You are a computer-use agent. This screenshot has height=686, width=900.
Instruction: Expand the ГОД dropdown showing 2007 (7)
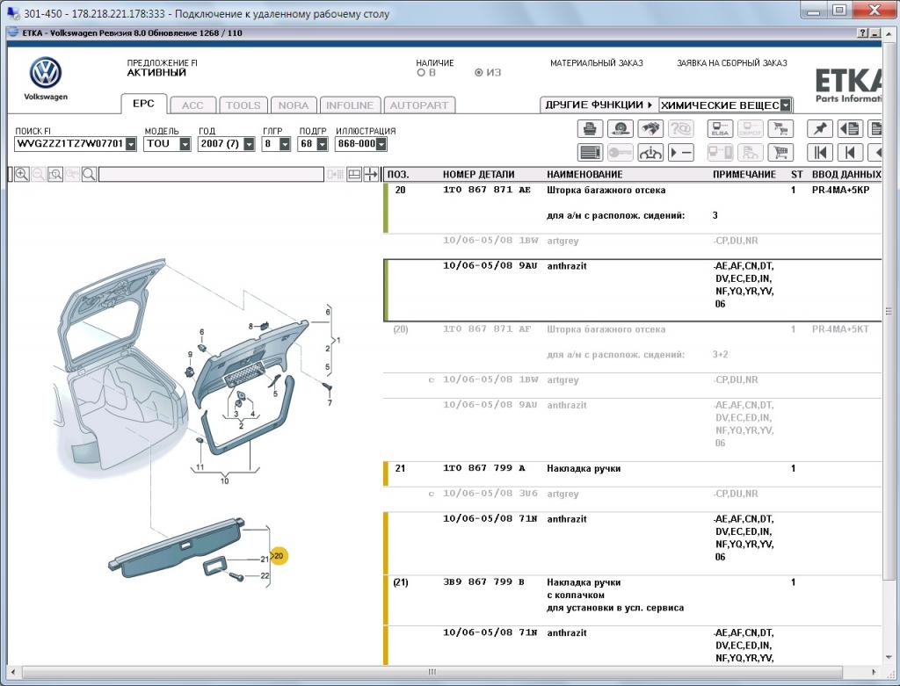[x=249, y=144]
